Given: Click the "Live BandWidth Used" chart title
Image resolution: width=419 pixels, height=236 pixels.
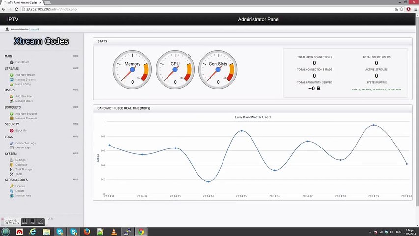Looking at the screenshot, I should pos(252,117).
